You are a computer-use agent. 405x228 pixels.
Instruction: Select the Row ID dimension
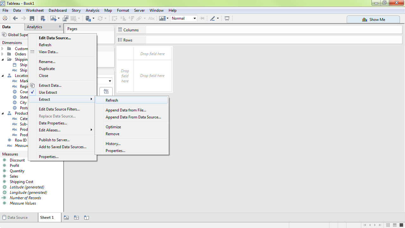[x=21, y=140]
